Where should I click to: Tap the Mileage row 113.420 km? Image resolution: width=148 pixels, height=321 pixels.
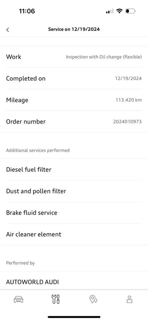[x=74, y=100]
